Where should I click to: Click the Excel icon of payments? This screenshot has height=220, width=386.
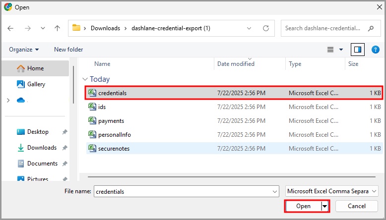(92, 120)
